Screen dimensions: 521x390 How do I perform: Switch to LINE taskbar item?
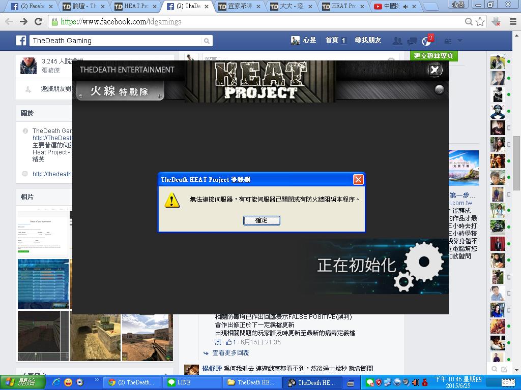pos(191,382)
